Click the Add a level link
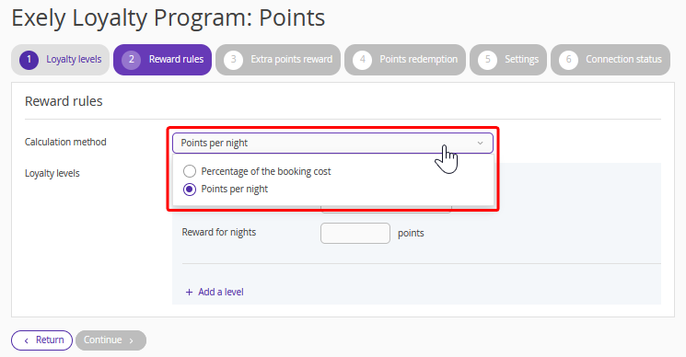This screenshot has height=357, width=686. pyautogui.click(x=215, y=292)
